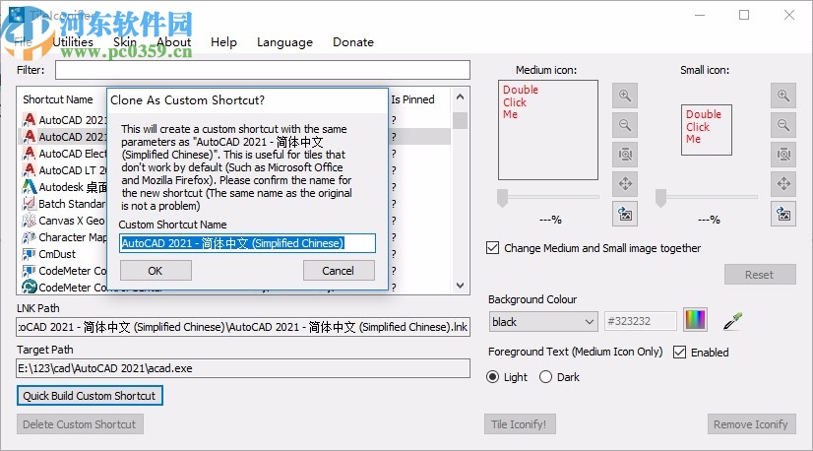Open the Background Colour black dropdown
The width and height of the screenshot is (813, 451).
pos(543,322)
